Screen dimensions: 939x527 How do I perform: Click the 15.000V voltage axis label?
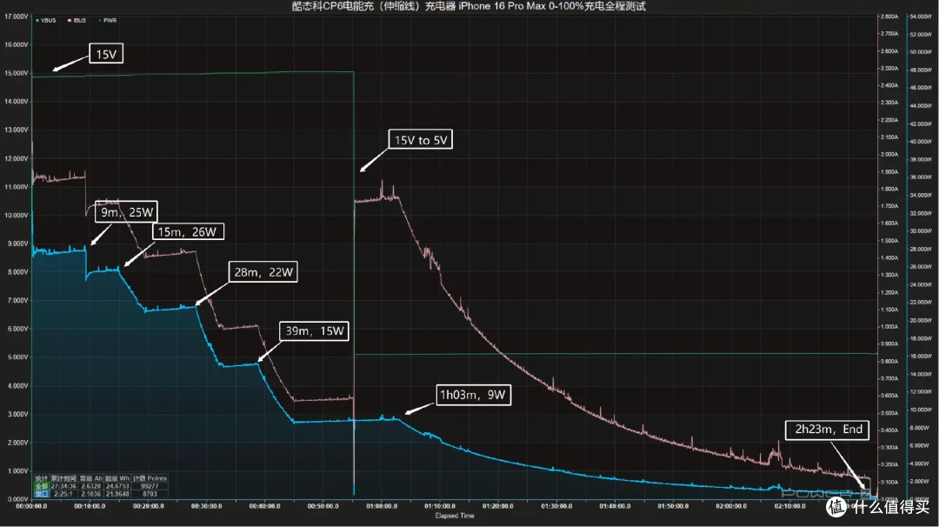pyautogui.click(x=17, y=73)
